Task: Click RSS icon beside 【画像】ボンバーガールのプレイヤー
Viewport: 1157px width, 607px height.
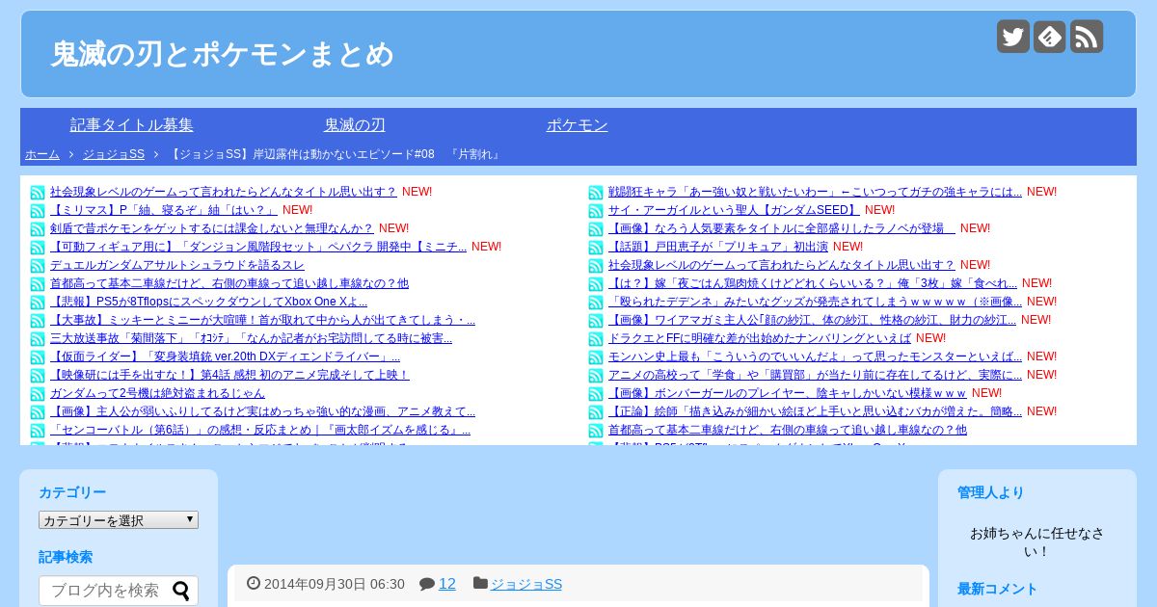Action: [x=596, y=394]
